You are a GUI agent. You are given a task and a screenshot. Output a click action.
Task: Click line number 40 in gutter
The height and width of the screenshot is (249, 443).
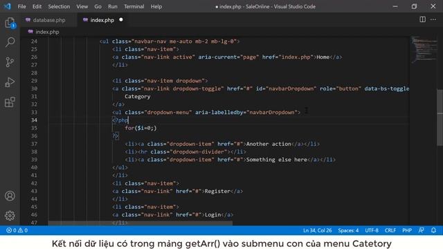pos(34,167)
